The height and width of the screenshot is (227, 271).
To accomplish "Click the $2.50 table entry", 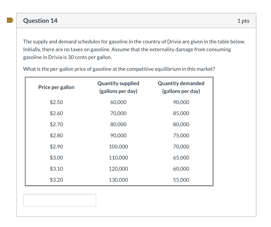I will (x=56, y=102).
